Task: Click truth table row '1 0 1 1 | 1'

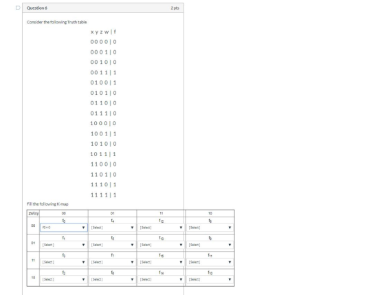Action: [103, 154]
